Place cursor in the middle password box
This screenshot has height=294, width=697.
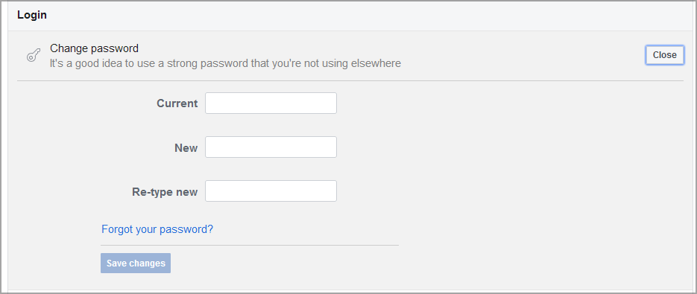pos(271,147)
